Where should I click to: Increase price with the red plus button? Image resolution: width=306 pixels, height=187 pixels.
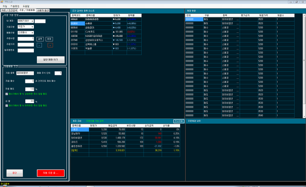pyautogui.click(x=50, y=45)
